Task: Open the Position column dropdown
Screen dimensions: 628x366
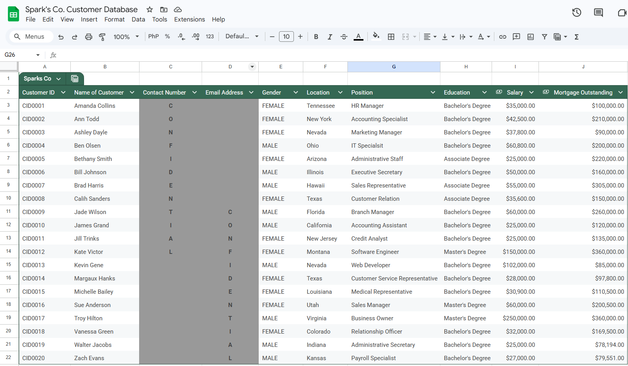Action: 433,93
